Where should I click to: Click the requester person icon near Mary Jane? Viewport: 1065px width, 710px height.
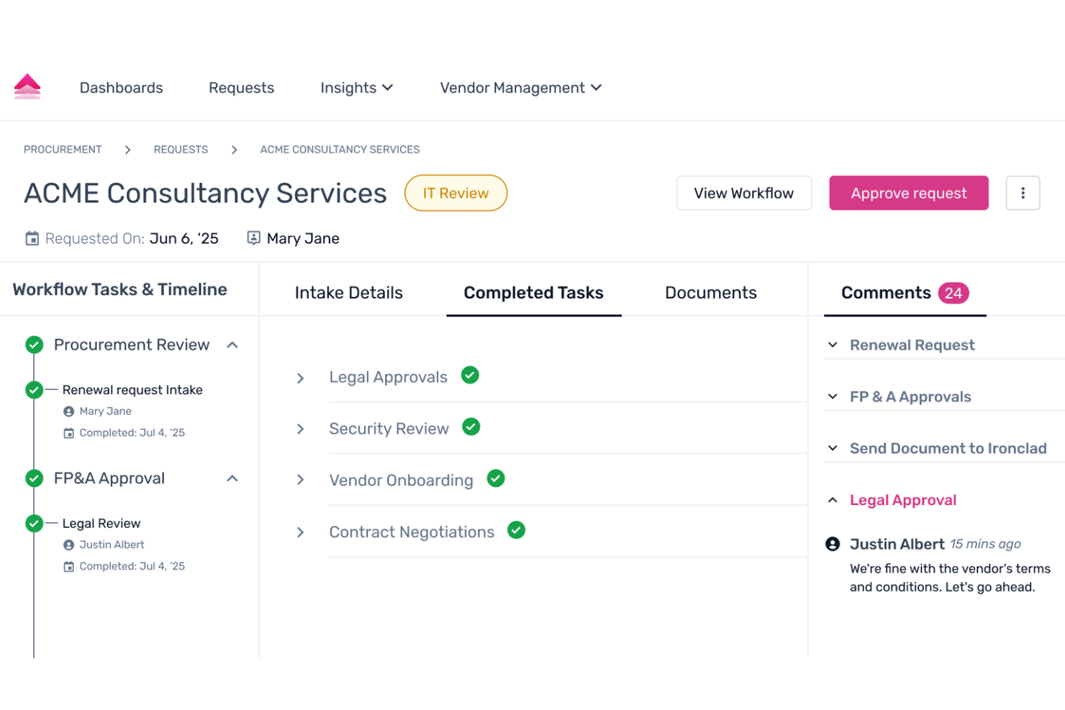[253, 237]
